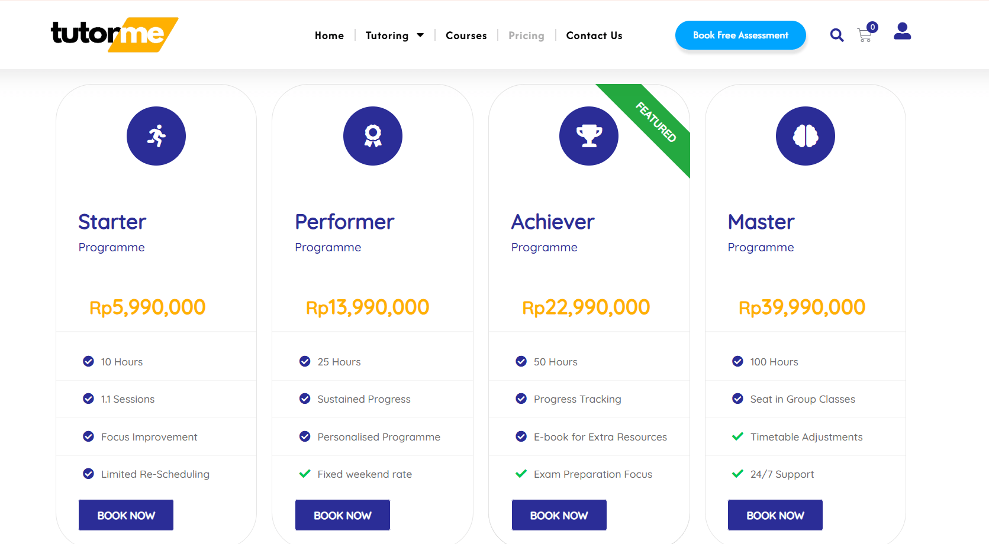
Task: Click the search magnifier icon
Action: (x=836, y=35)
